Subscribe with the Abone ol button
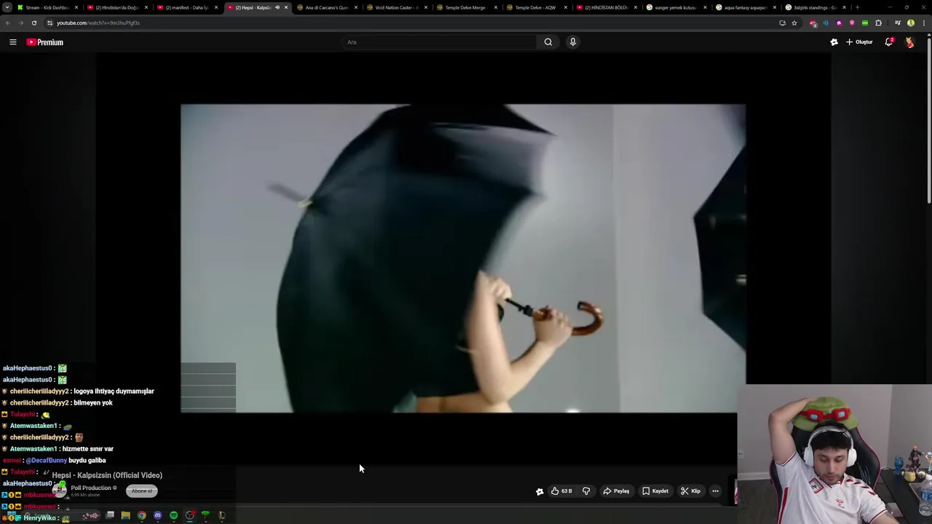This screenshot has height=524, width=932. click(x=142, y=491)
